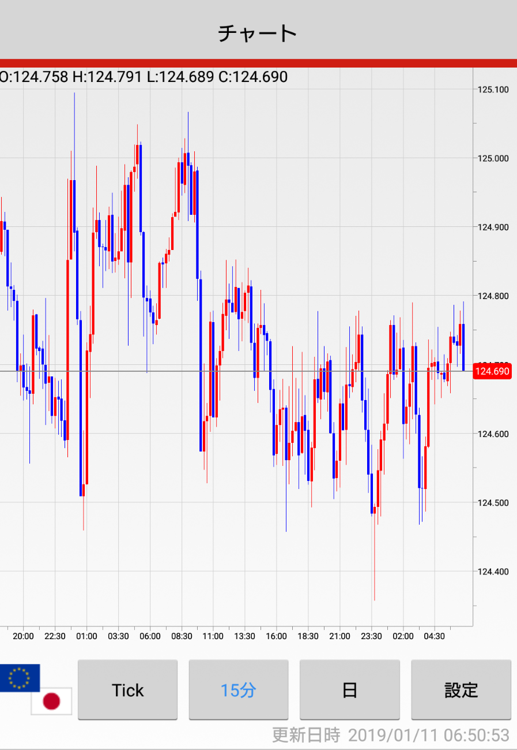Screen dimensions: 517x750
Task: Tap the red 124.690 current price tag
Action: coord(492,371)
